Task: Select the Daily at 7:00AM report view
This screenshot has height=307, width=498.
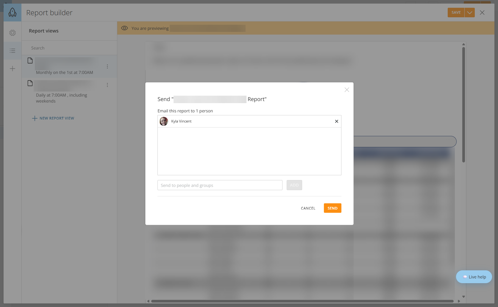Action: pyautogui.click(x=69, y=92)
